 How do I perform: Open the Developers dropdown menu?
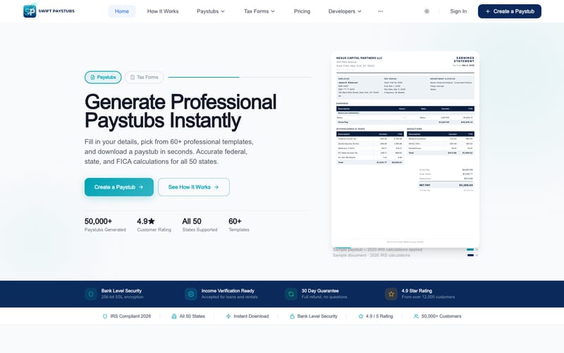[345, 11]
